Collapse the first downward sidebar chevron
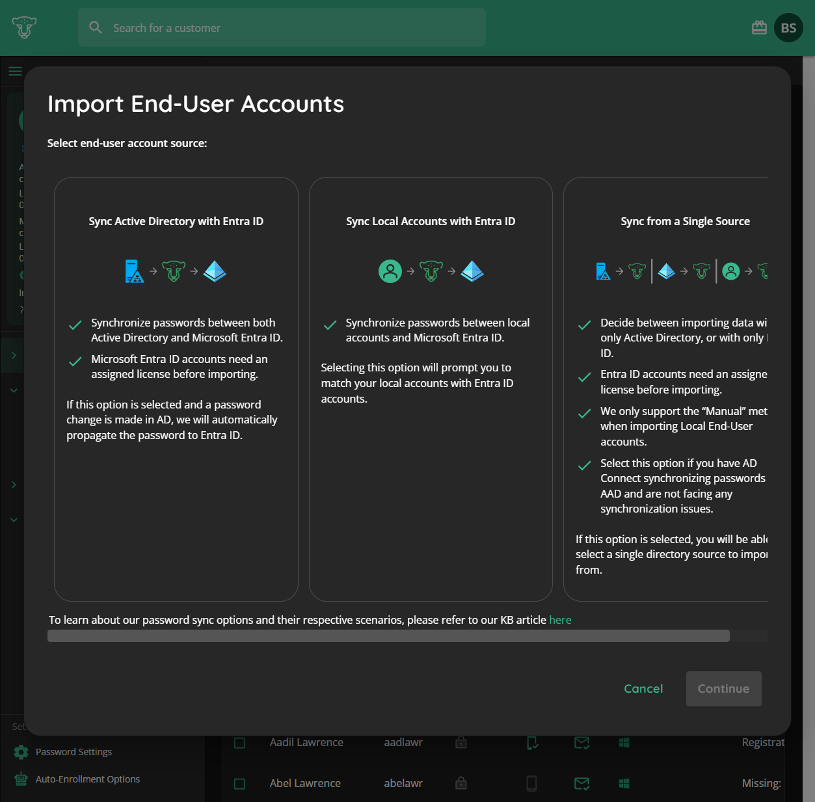Viewport: 815px width, 802px height. (14, 390)
